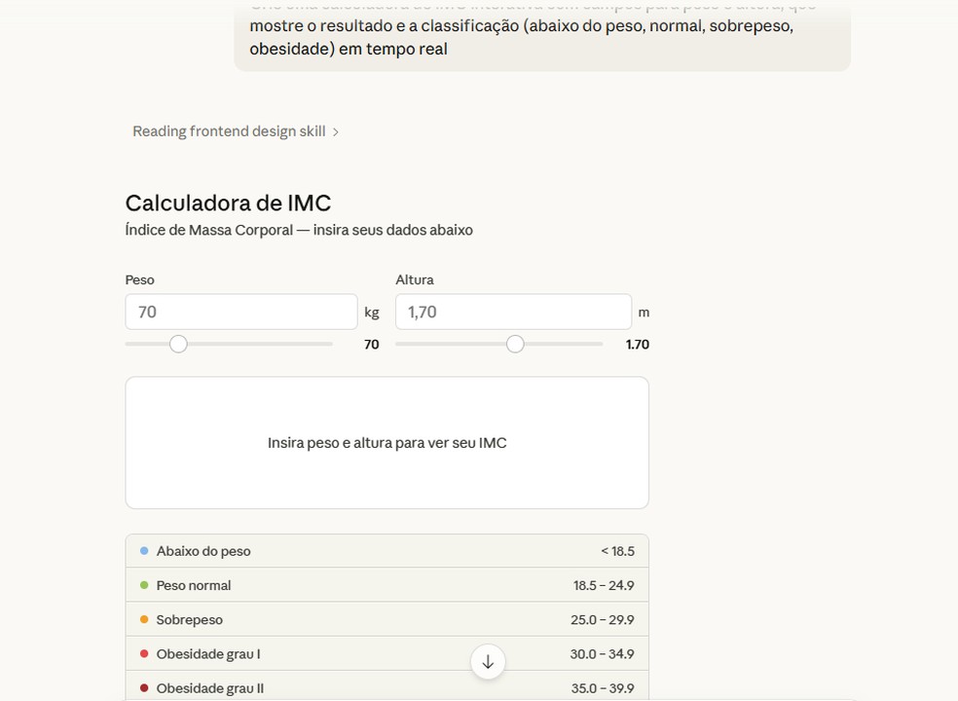Select the 'Peso normal' classification row
The height and width of the screenshot is (701, 958).
point(387,585)
